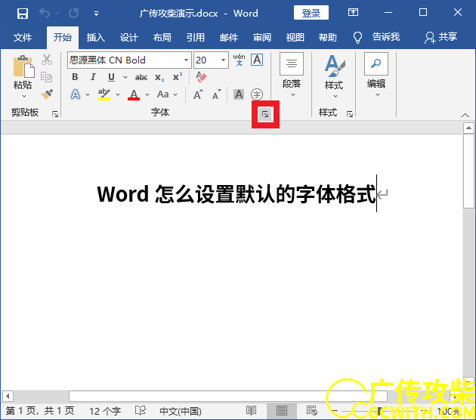476x420 pixels.
Task: Cut selection with scissors icon
Action: coord(47,60)
